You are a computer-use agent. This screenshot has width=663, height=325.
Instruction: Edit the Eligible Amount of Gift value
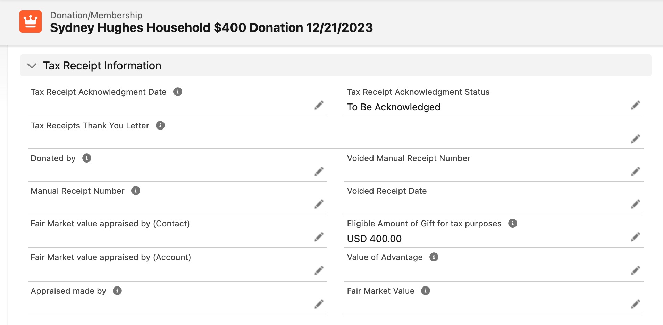pyautogui.click(x=636, y=237)
